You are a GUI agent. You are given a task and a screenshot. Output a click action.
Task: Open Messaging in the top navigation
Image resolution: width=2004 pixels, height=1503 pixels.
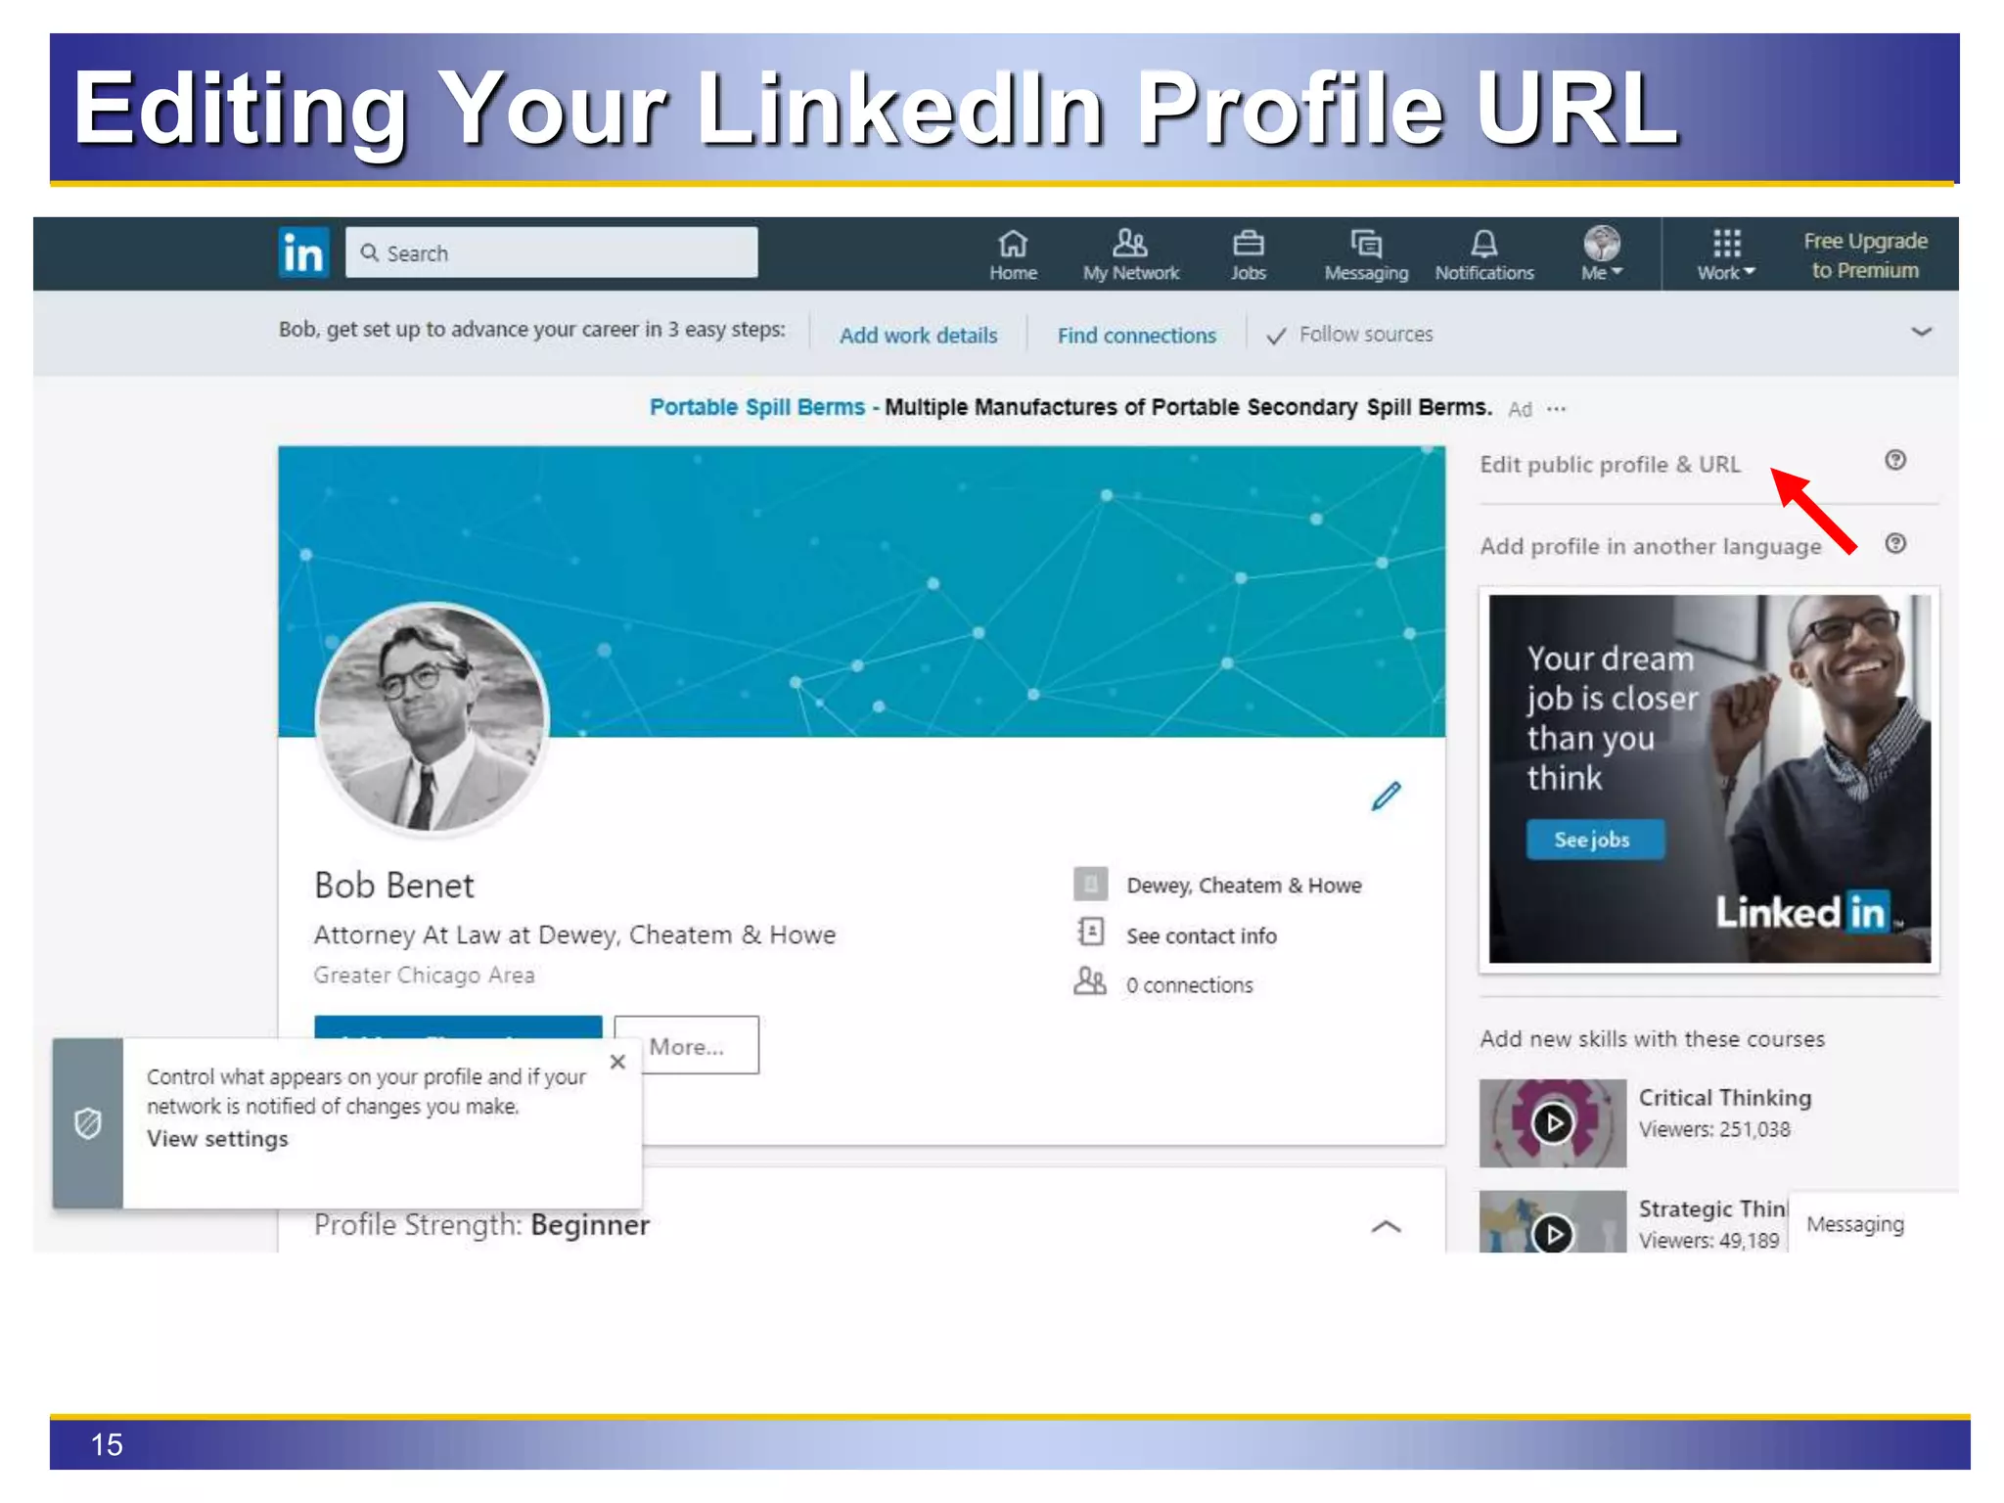click(1366, 254)
